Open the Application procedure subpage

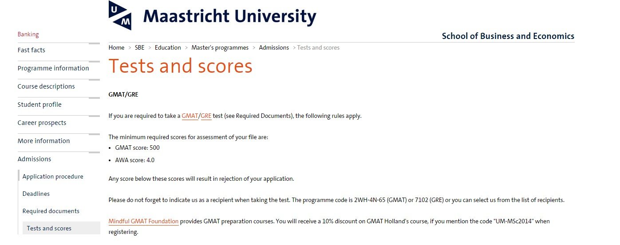coord(53,176)
